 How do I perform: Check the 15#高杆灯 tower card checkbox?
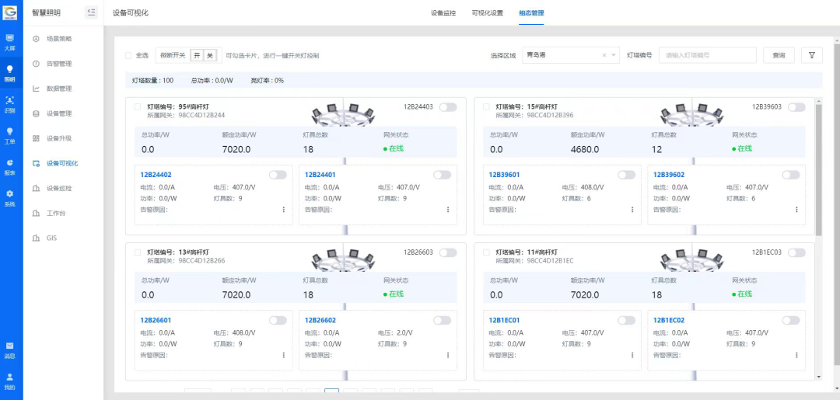486,106
